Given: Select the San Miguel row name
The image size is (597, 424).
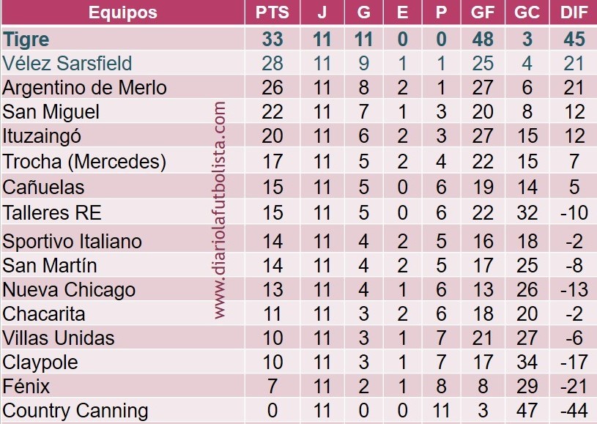Looking at the screenshot, I should pos(51,112).
